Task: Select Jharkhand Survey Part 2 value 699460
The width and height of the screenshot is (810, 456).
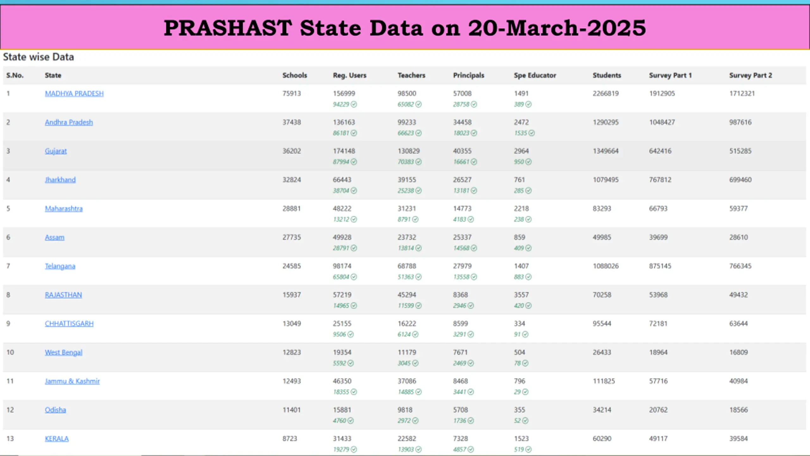Action: (x=740, y=180)
